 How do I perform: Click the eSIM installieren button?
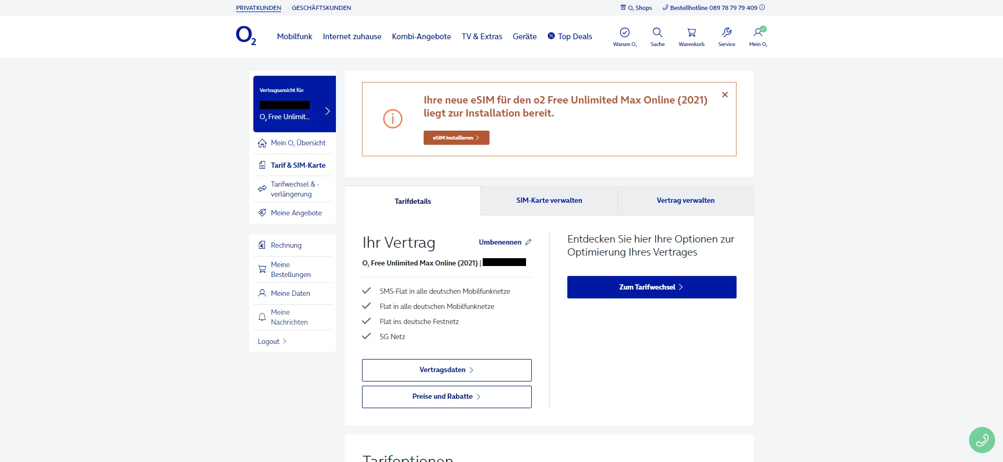457,137
